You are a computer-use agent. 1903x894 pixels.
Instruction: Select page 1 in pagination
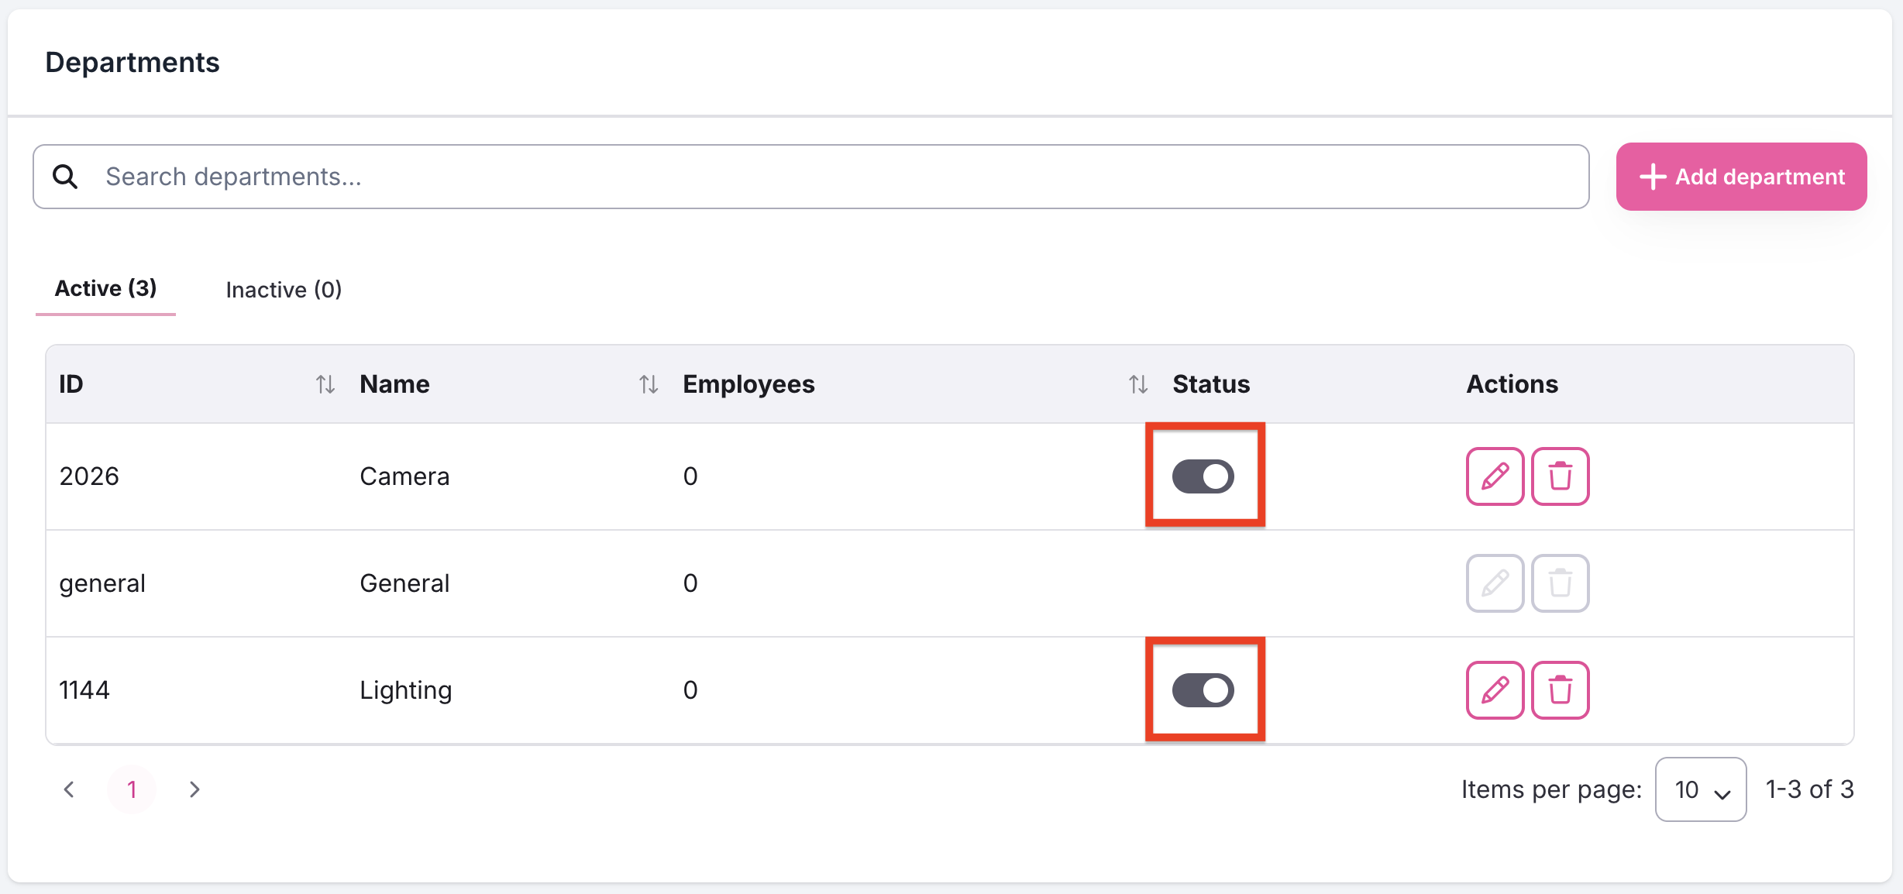tap(132, 789)
